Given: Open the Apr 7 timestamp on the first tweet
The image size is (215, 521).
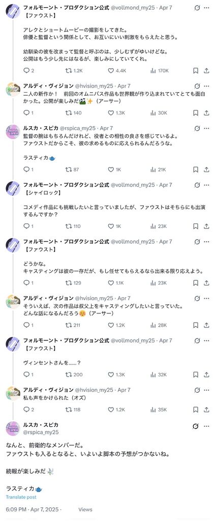Looking at the screenshot, I should click(166, 8).
